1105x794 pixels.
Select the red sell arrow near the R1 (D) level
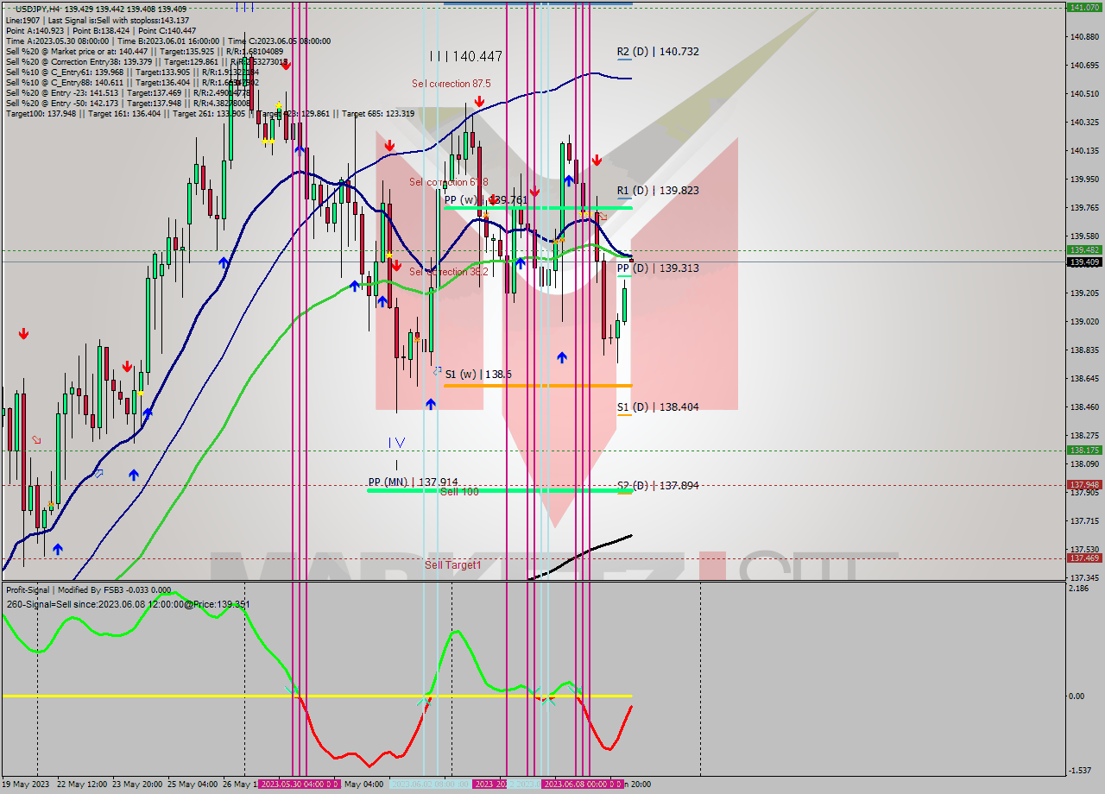click(x=597, y=160)
